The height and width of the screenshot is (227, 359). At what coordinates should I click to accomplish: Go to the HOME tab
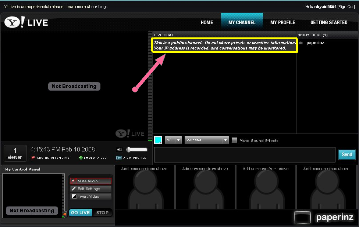click(207, 22)
